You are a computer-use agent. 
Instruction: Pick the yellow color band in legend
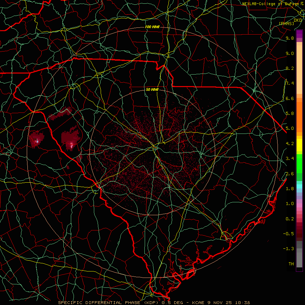tap(299, 145)
